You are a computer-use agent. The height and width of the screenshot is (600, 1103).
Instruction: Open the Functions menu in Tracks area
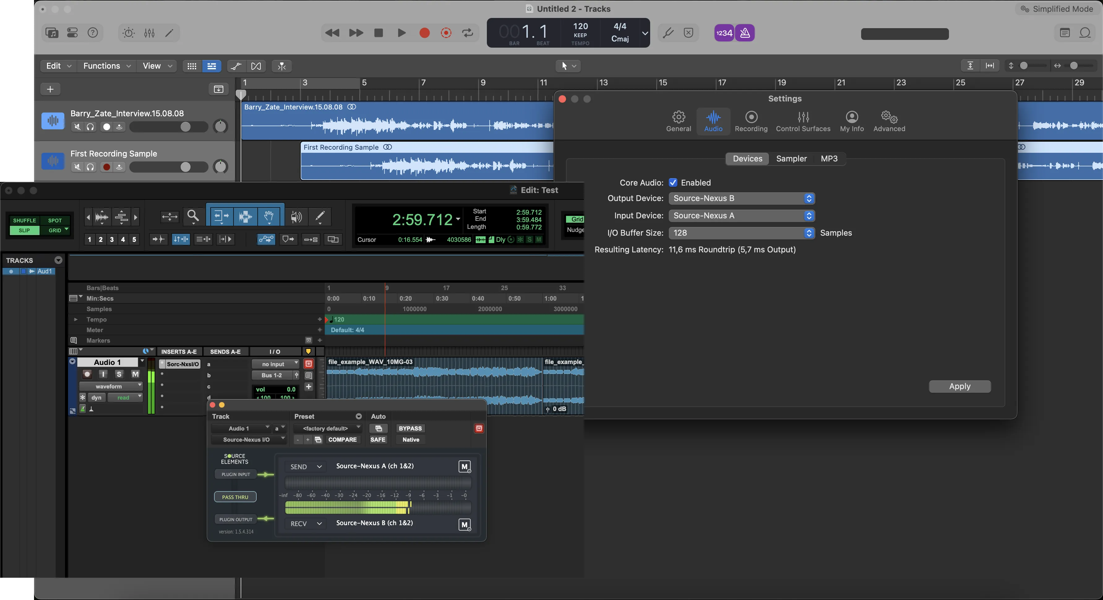(x=107, y=66)
